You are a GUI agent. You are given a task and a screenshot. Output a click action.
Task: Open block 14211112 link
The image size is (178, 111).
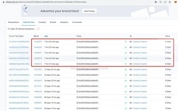point(38,86)
